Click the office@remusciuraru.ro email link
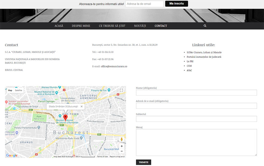Image resolution: width=264 pixels, height=166 pixels. [x=114, y=66]
